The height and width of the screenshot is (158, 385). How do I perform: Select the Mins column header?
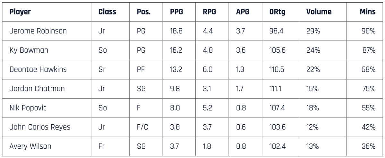point(367,12)
